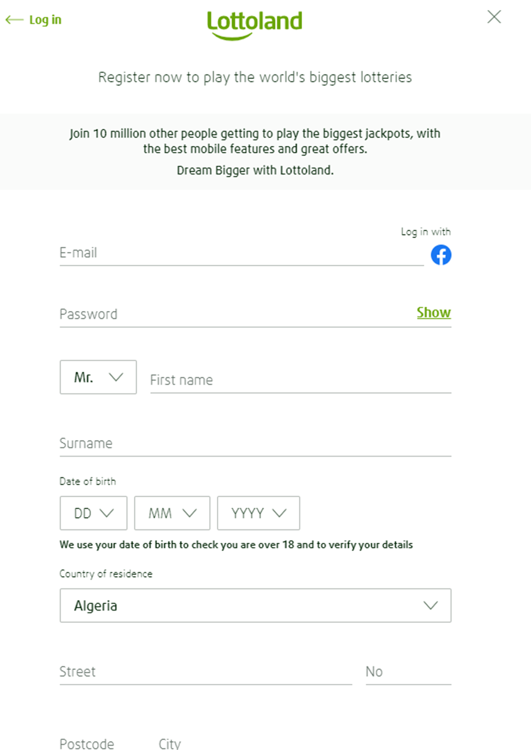The height and width of the screenshot is (750, 531).
Task: Open the Mr. title dropdown
Action: pos(98,377)
